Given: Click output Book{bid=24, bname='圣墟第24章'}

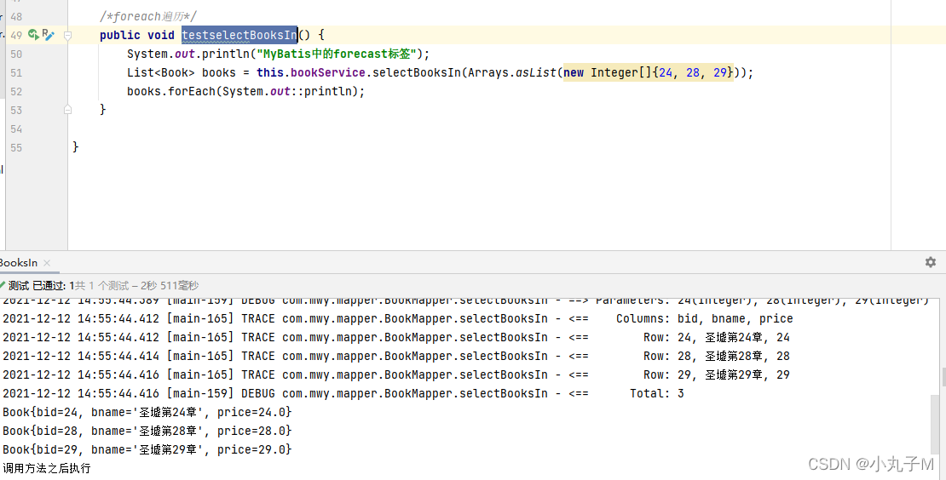Looking at the screenshot, I should (x=147, y=412).
